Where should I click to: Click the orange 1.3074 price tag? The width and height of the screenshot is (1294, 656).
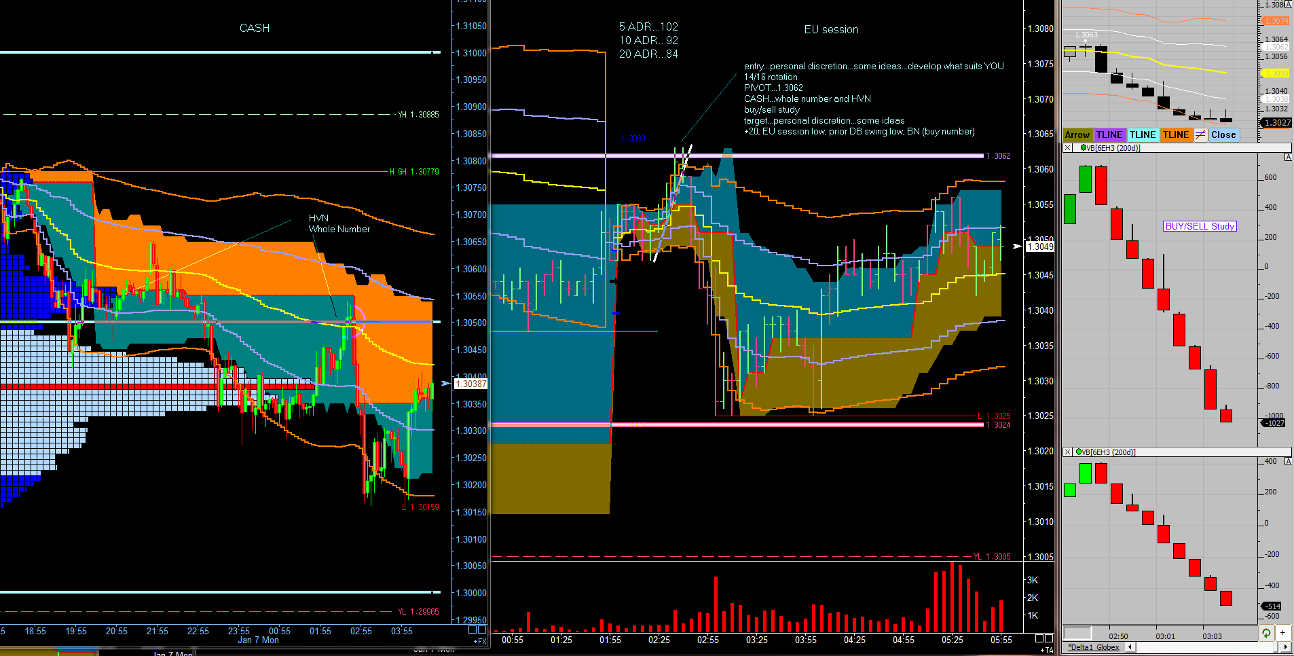tap(1276, 21)
